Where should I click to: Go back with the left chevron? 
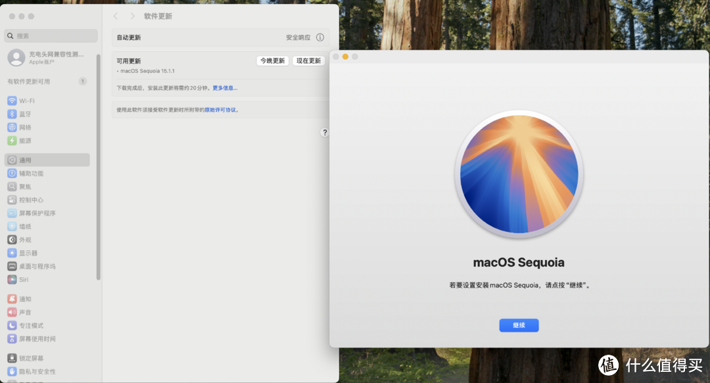(116, 16)
